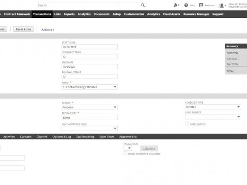Open the Lists menu
The height and width of the screenshot is (185, 247).
(57, 14)
